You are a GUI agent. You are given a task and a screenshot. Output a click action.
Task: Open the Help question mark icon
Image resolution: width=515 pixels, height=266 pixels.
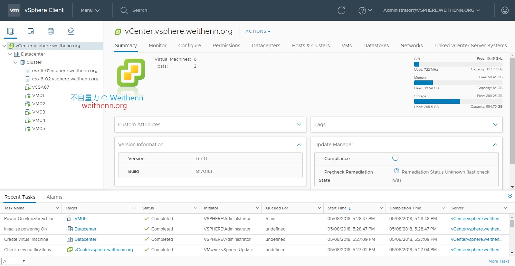tap(363, 10)
